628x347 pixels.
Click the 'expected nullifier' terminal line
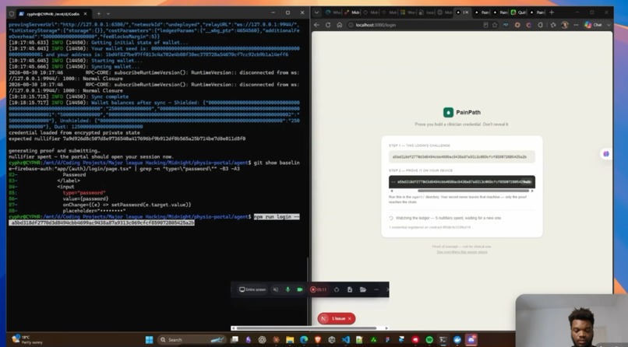point(127,138)
